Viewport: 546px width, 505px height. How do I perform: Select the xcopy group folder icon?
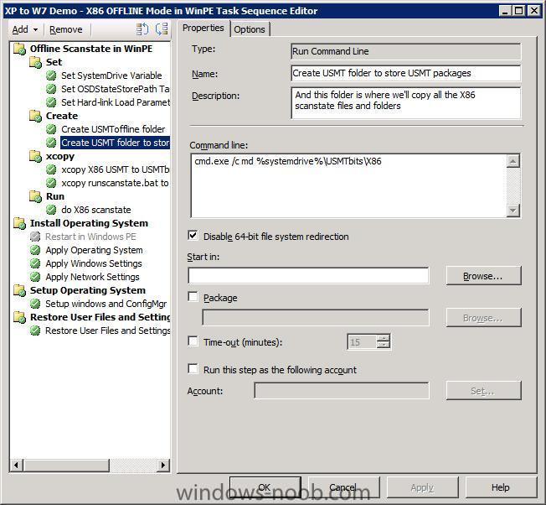pos(35,156)
